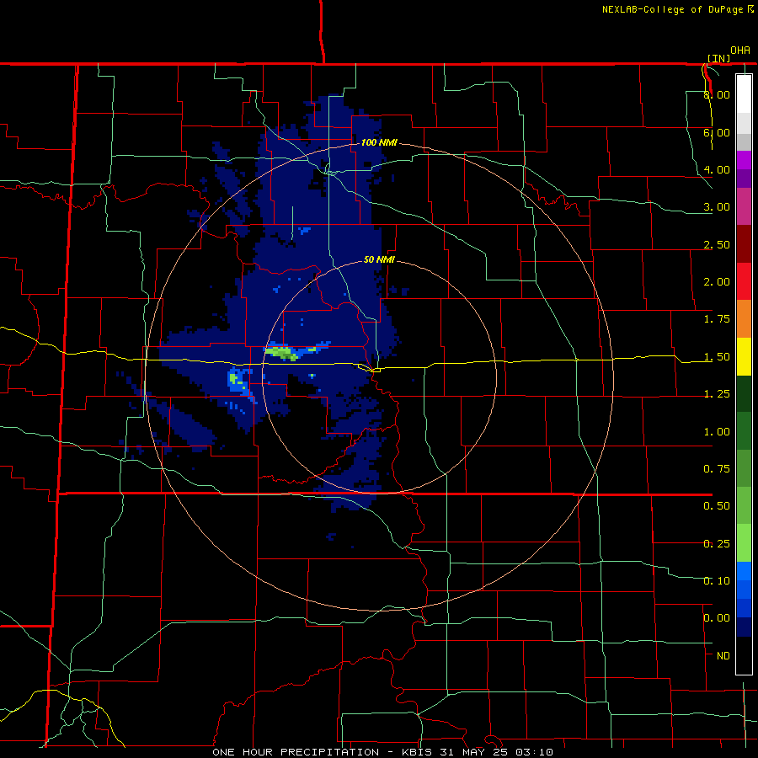This screenshot has height=758, width=758.
Task: Click the 1.50 legend value
Action: (x=717, y=357)
